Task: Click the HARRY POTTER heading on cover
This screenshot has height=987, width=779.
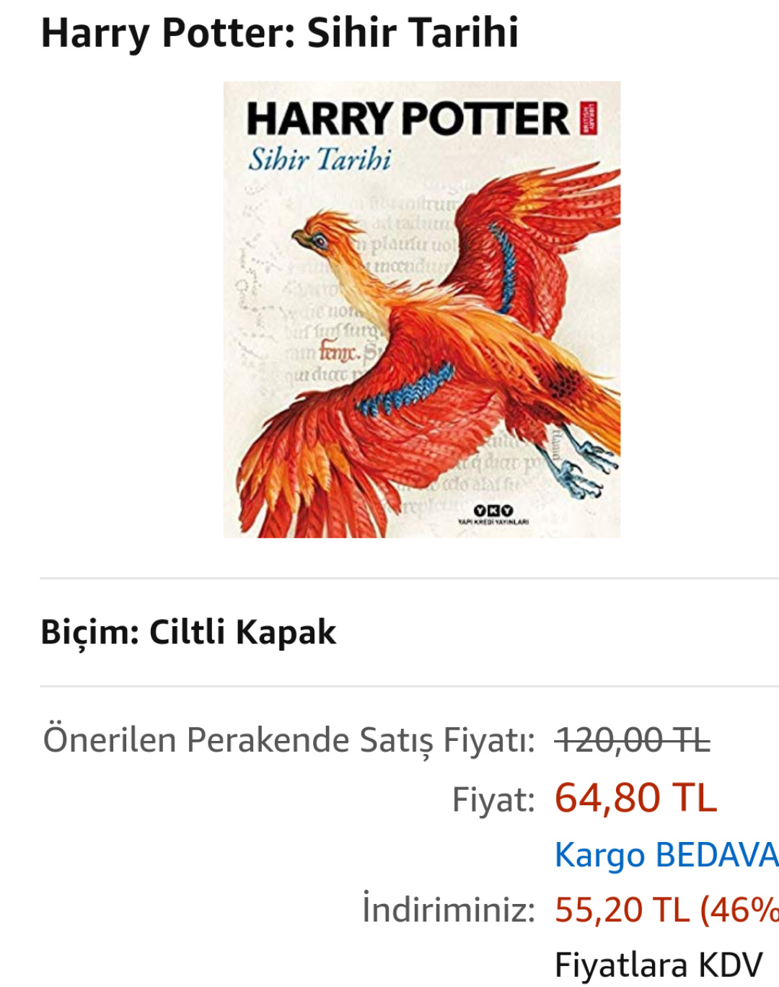Action: [408, 118]
